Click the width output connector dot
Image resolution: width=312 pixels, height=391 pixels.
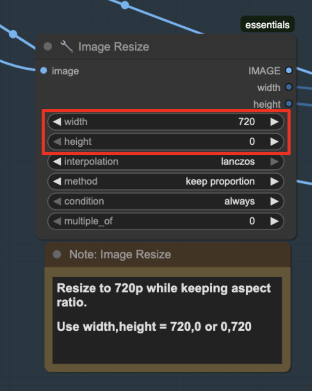(x=289, y=87)
